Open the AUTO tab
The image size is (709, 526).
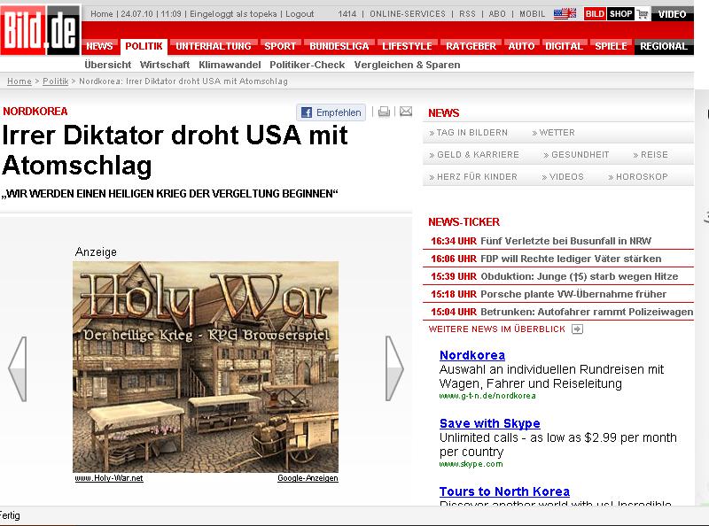pyautogui.click(x=521, y=46)
